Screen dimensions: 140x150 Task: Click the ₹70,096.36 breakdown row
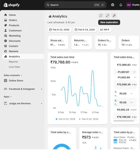pyautogui.click(x=125, y=85)
